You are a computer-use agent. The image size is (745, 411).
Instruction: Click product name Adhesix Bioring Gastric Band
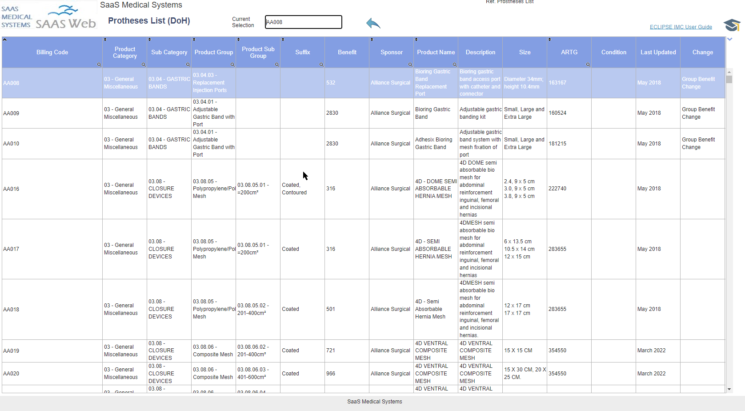[x=434, y=143]
